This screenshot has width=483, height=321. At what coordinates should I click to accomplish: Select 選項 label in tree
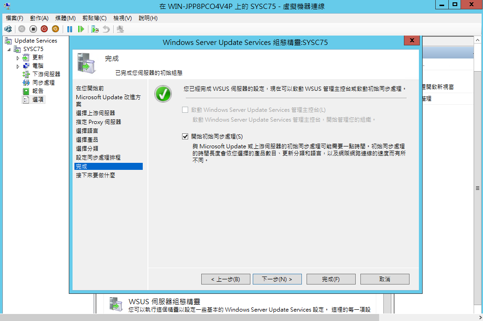click(38, 100)
